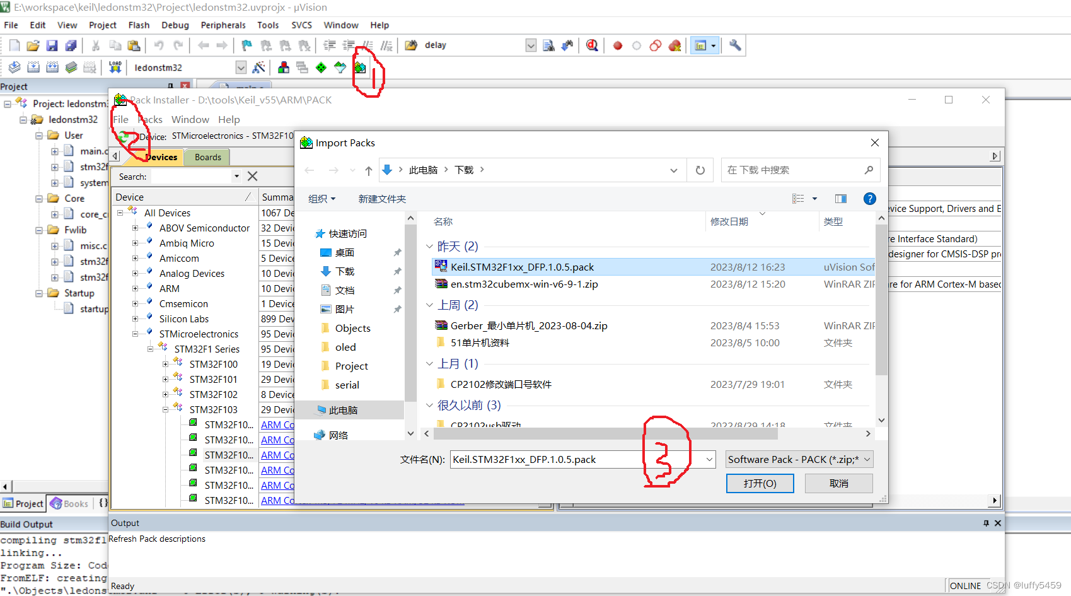Click the 文件名 file name input field
1071x596 pixels.
tap(576, 460)
